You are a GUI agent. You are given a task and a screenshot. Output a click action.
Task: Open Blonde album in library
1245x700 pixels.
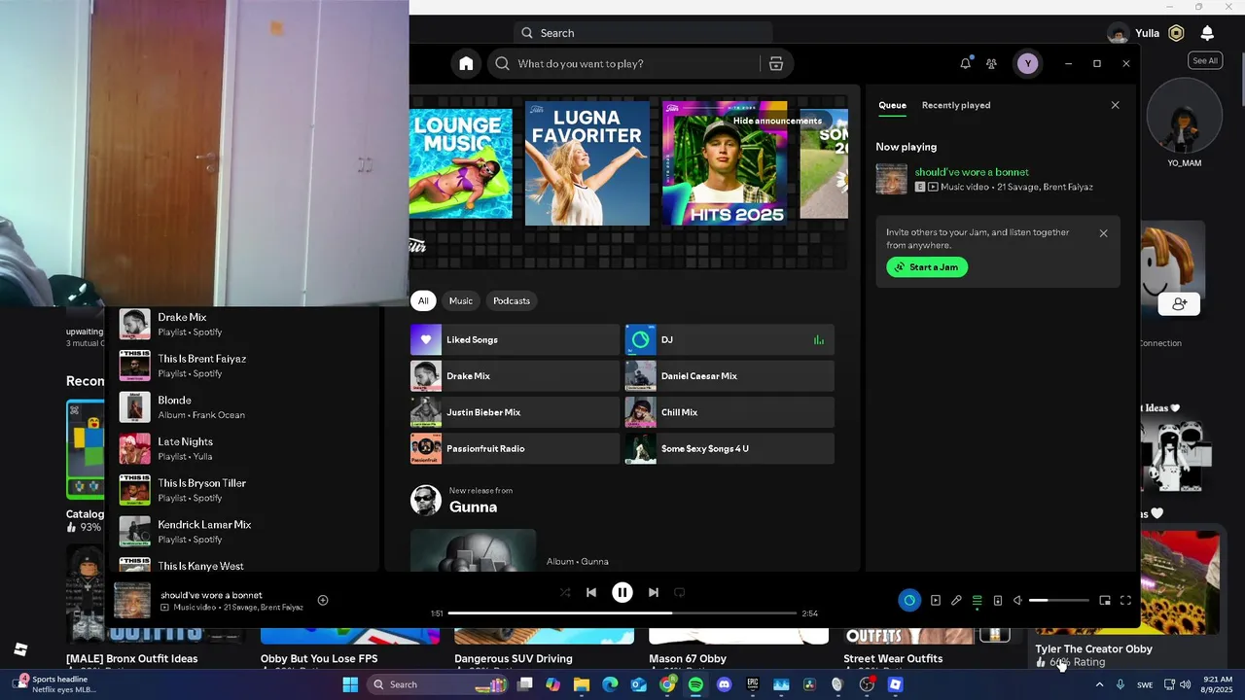[x=241, y=407]
